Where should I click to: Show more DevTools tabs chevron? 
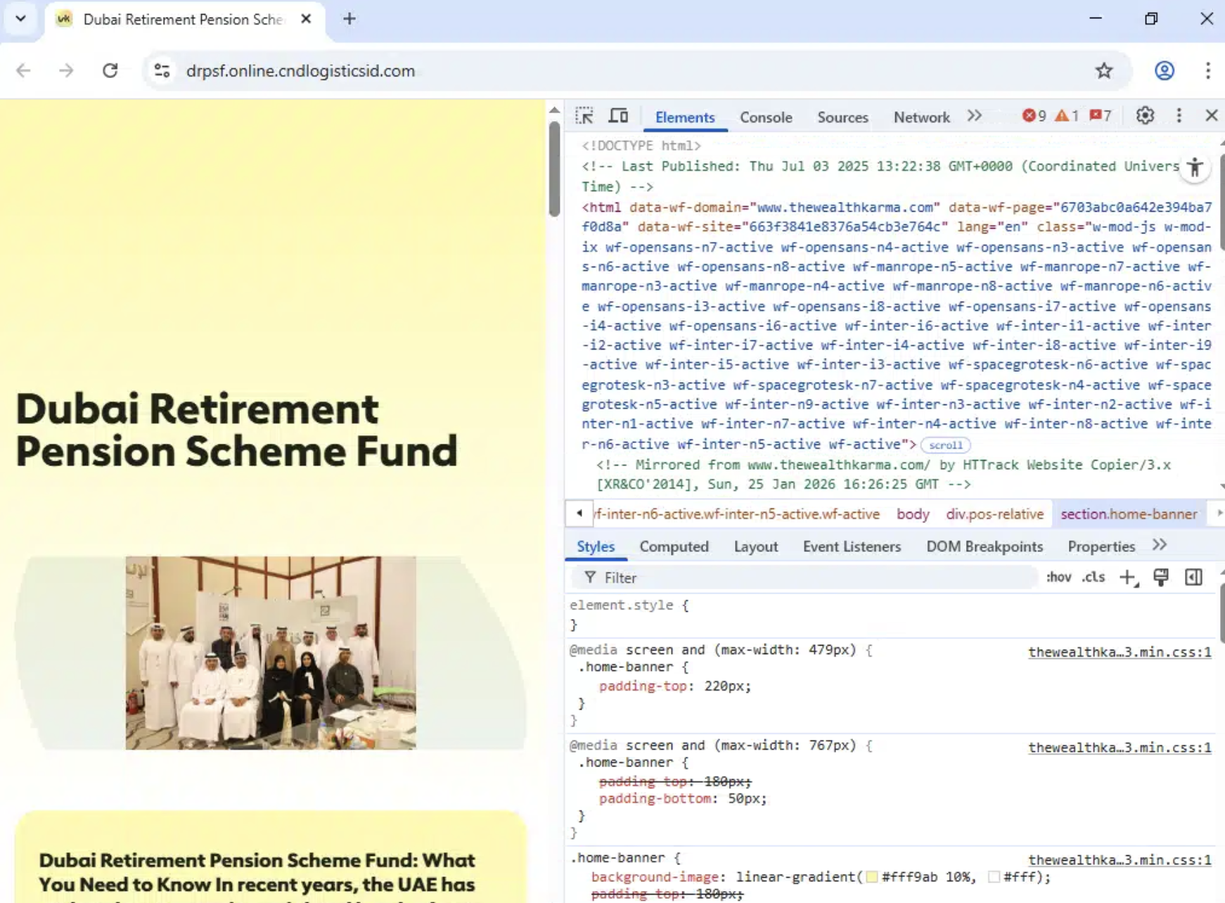click(x=974, y=116)
